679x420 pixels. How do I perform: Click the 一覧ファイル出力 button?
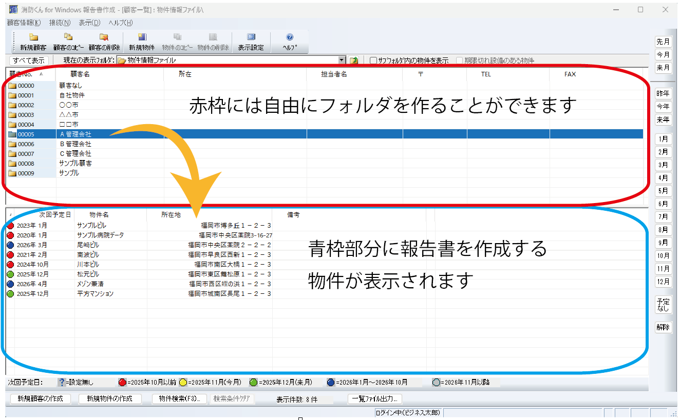click(375, 399)
